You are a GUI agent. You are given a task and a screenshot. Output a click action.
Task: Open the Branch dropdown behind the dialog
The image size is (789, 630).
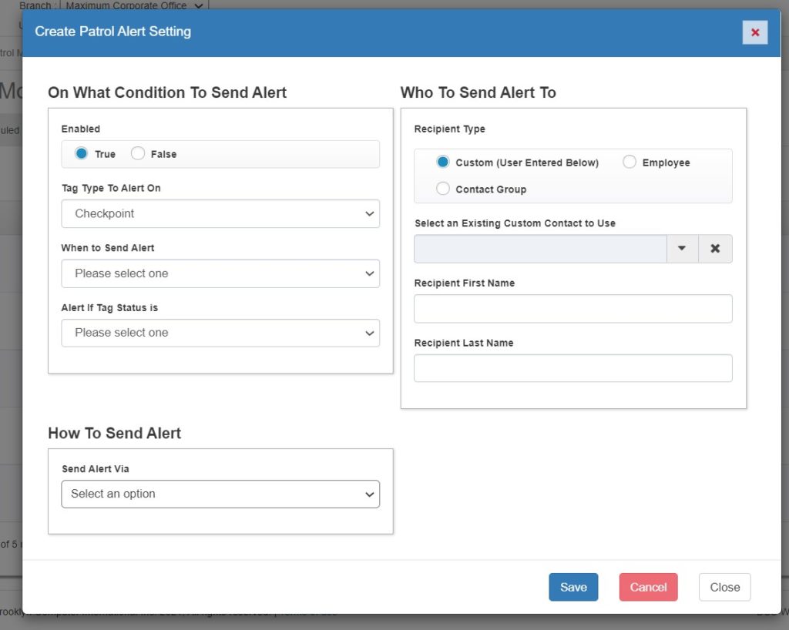[x=135, y=5]
